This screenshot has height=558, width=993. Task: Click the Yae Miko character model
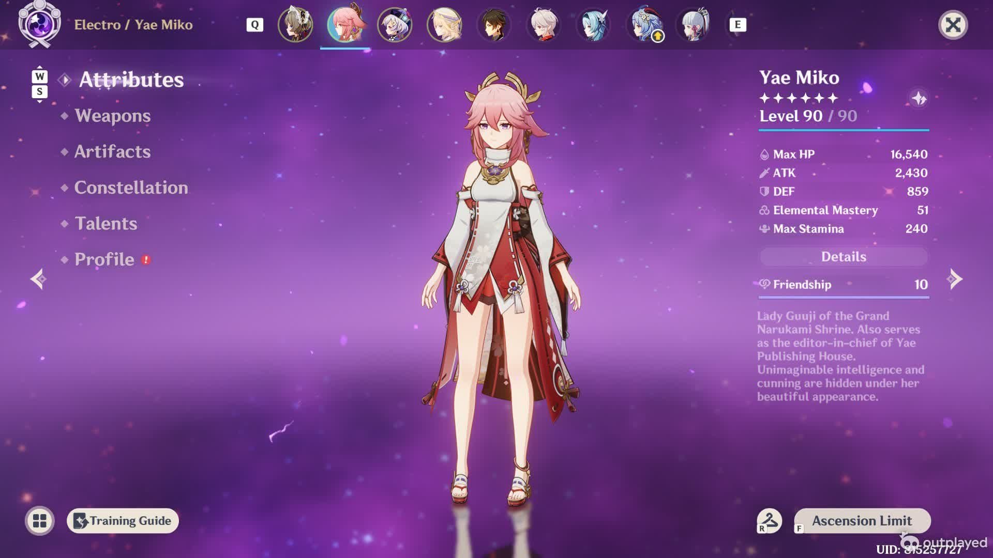point(501,289)
